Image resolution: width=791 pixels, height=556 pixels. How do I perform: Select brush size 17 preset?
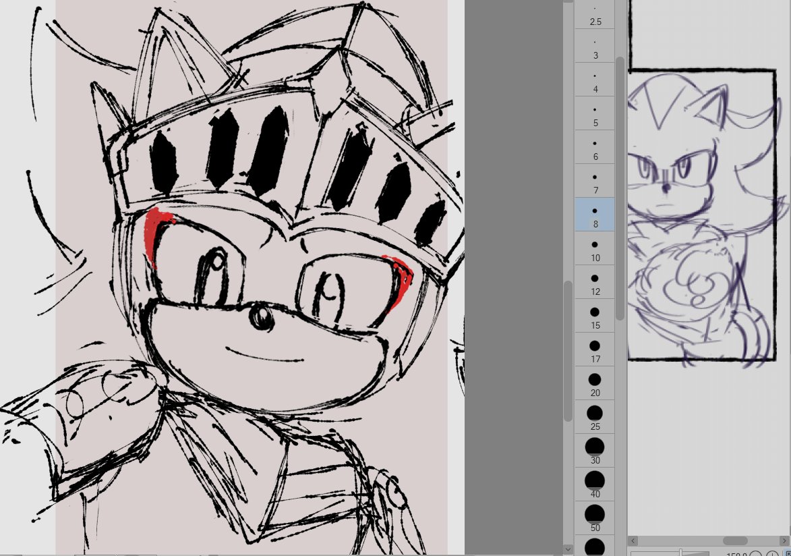point(595,350)
